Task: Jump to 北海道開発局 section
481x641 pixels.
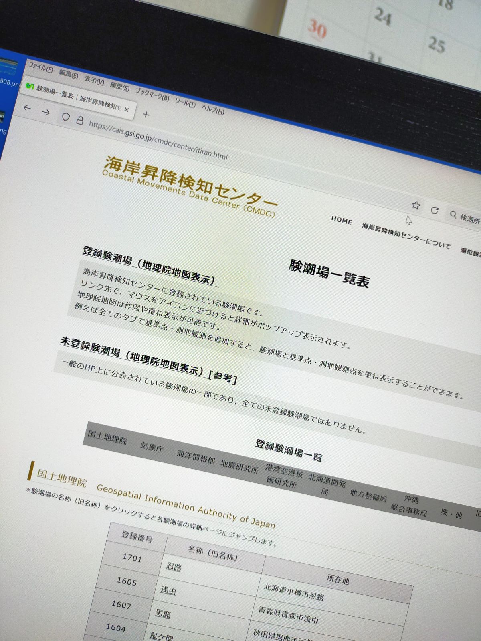Action: (x=327, y=485)
